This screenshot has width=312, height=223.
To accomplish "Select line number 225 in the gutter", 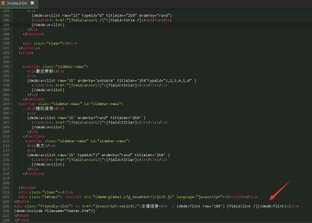I will [6, 206].
